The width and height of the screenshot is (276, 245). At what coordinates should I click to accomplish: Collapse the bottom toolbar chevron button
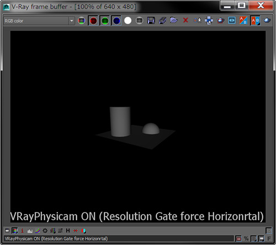(x=269, y=231)
